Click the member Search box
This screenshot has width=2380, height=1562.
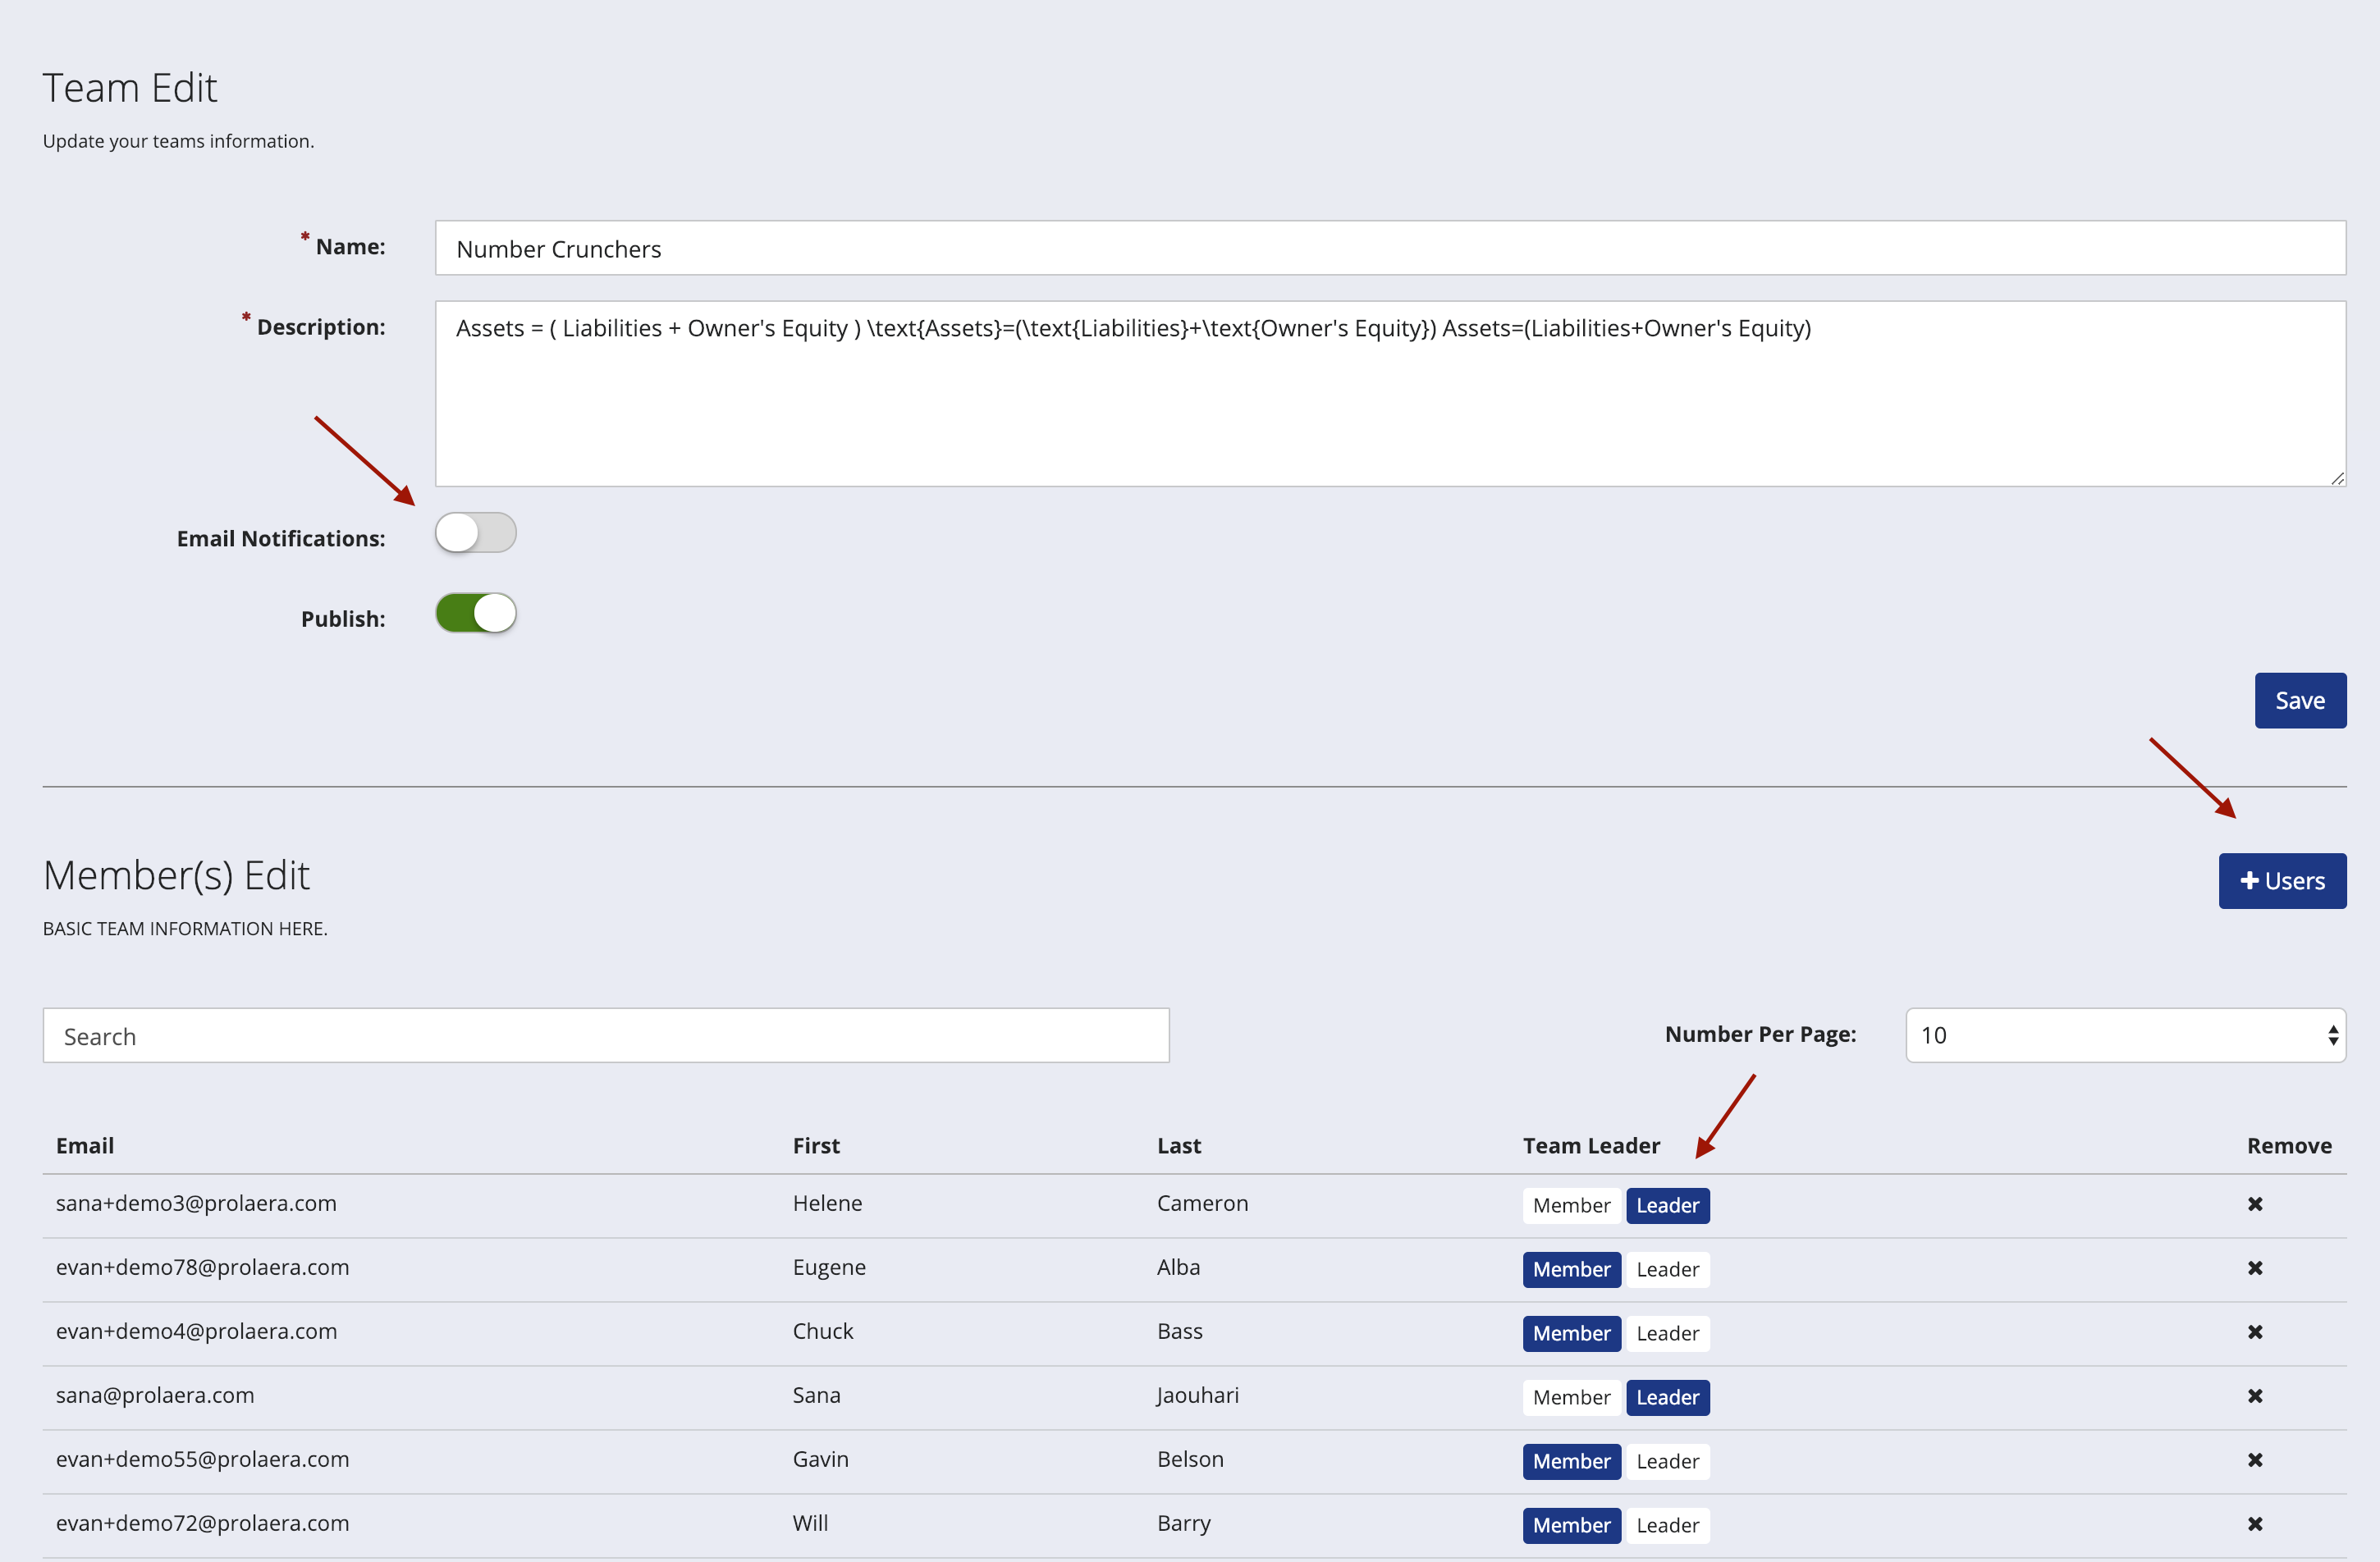[606, 1035]
